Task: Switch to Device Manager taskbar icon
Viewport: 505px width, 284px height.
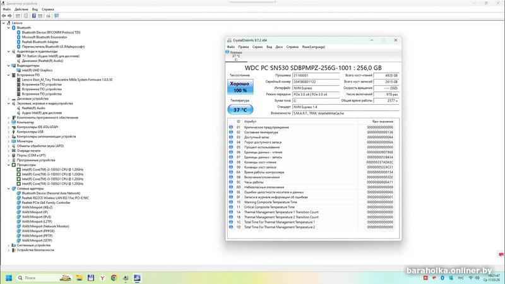Action: (126, 278)
